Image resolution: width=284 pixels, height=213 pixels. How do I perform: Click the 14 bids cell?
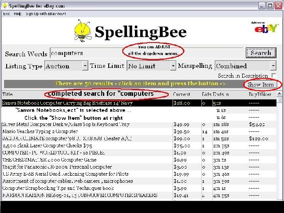(205, 132)
